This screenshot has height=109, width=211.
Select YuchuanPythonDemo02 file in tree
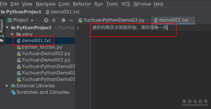tap(48, 73)
